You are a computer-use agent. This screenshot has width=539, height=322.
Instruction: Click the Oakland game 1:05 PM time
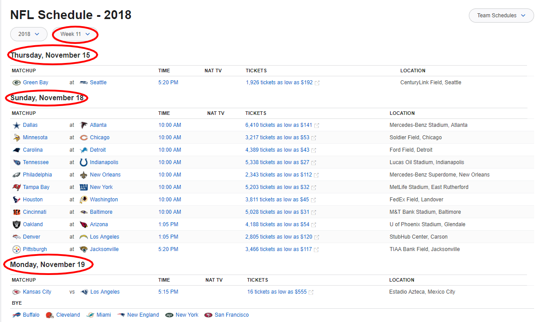click(x=168, y=224)
